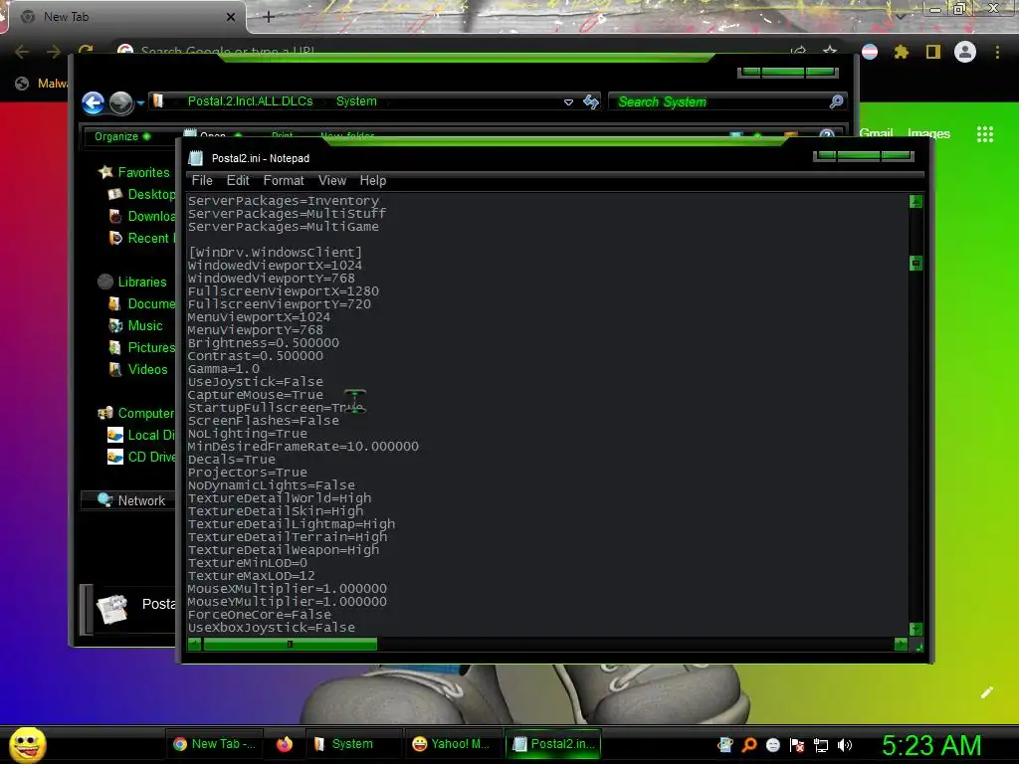Click the MinDesiredFrameRate=10.000000 line

303,447
